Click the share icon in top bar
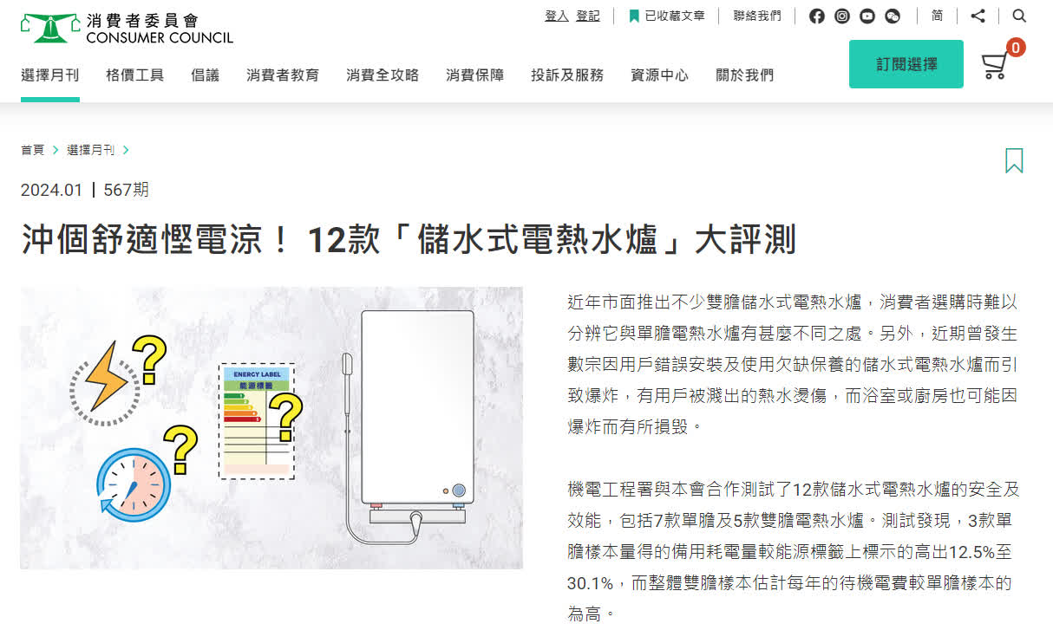 coord(978,16)
